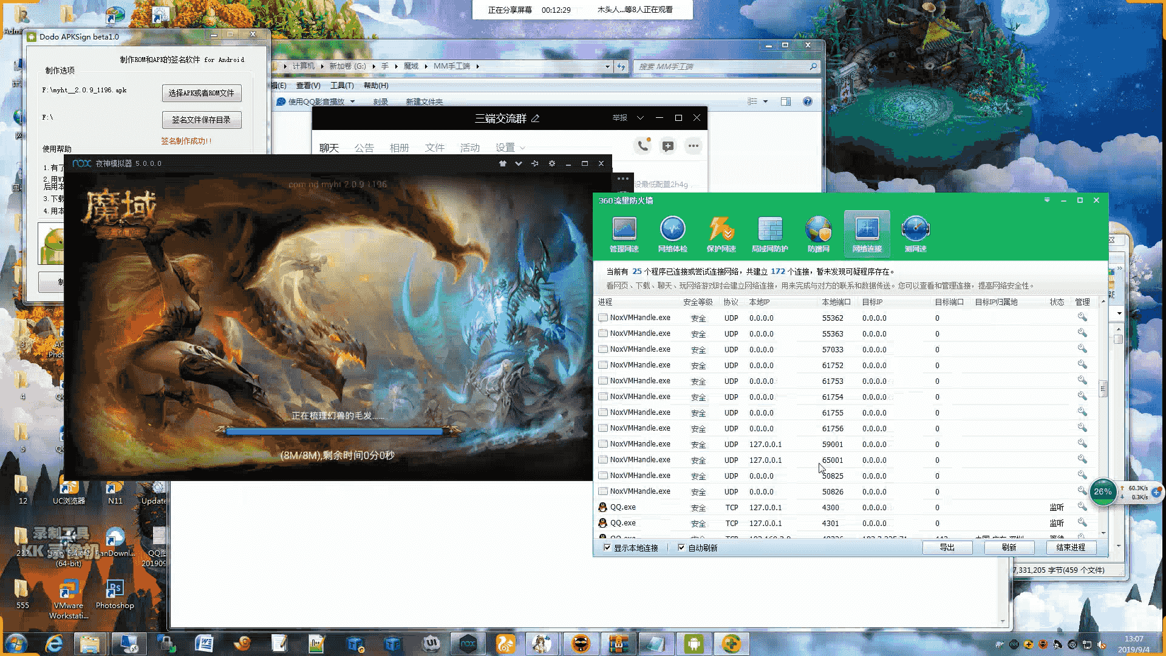The width and height of the screenshot is (1166, 656).
Task: Open 网络体检 network checkup
Action: (672, 234)
